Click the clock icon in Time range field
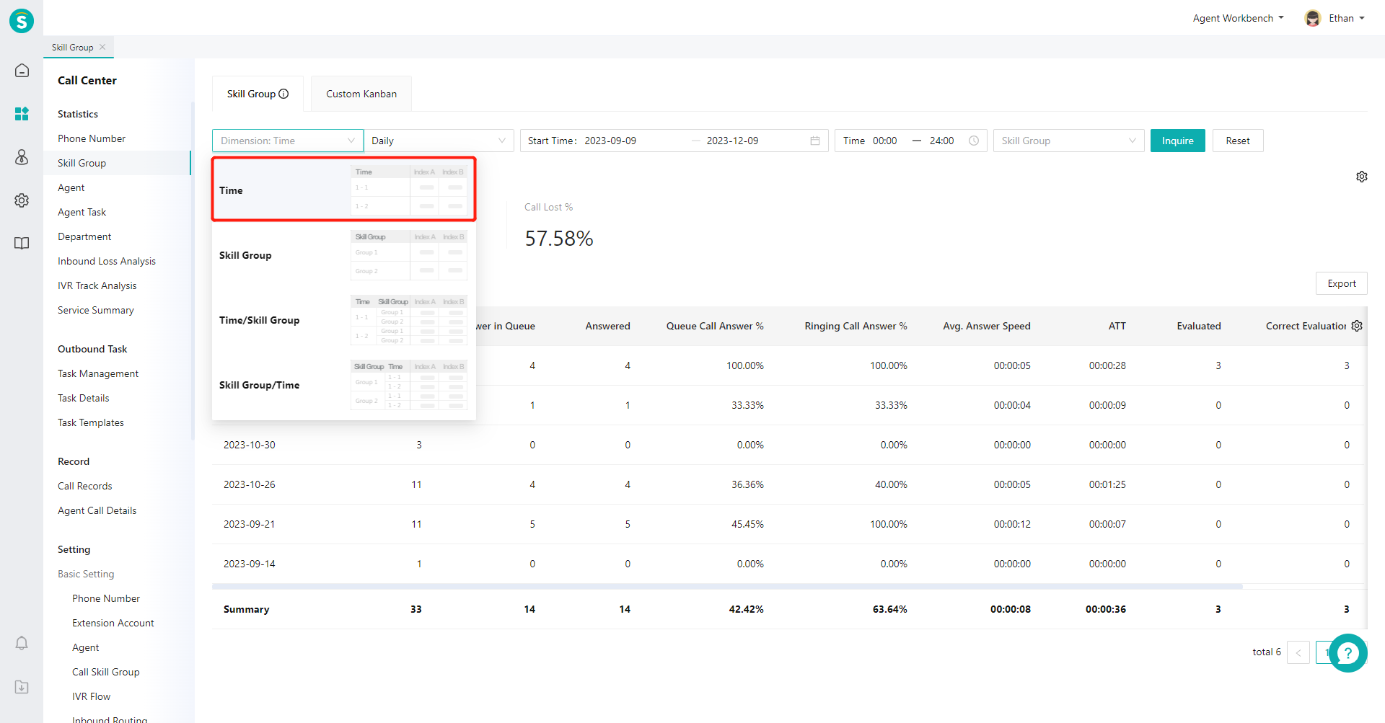1385x723 pixels. click(x=974, y=141)
